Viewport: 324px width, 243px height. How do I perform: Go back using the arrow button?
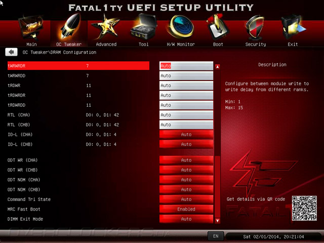point(11,52)
